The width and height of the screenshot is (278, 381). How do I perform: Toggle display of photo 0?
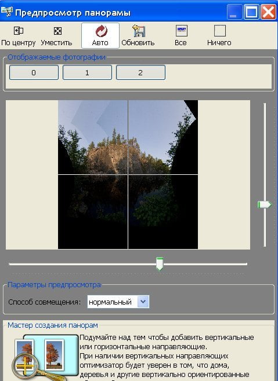[x=34, y=72]
